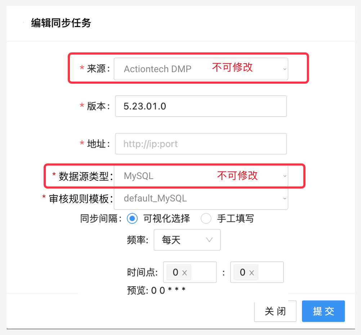Close the dialog using the 关闭 button

coord(275,311)
